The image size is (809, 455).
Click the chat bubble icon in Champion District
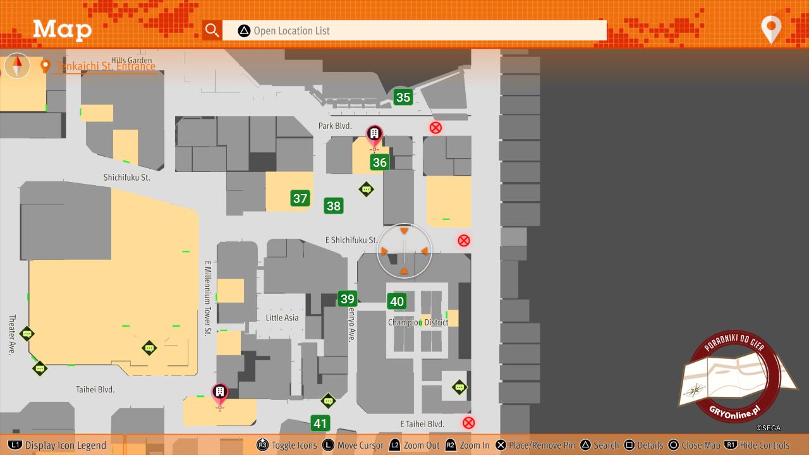(x=459, y=387)
